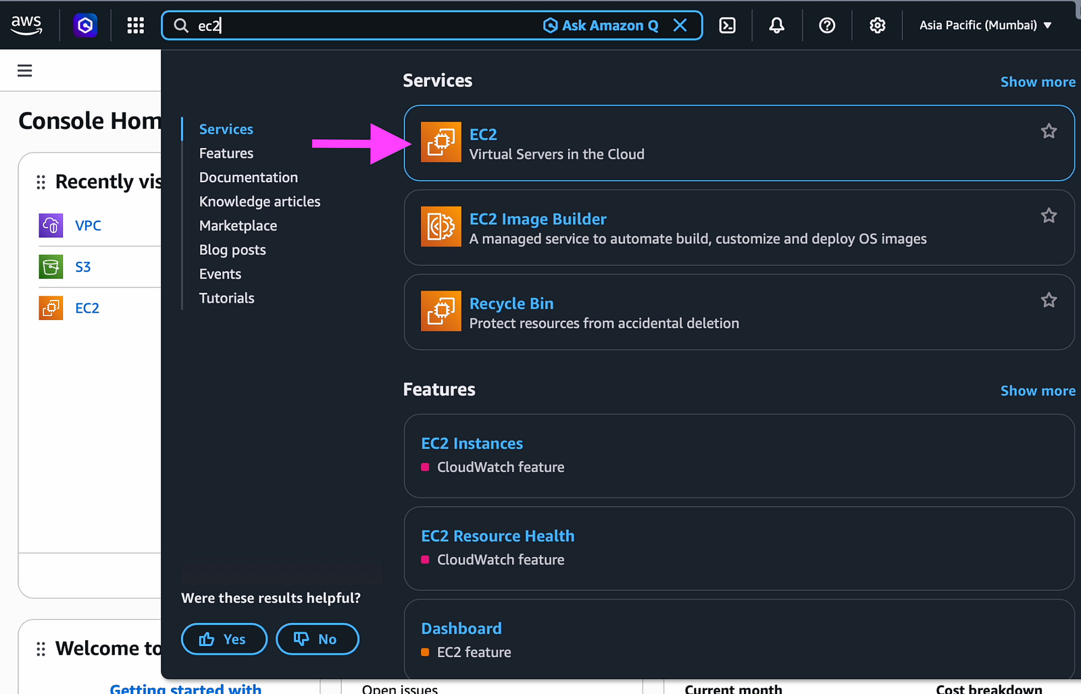The image size is (1081, 694).
Task: Clear the search with the X icon
Action: (x=680, y=26)
